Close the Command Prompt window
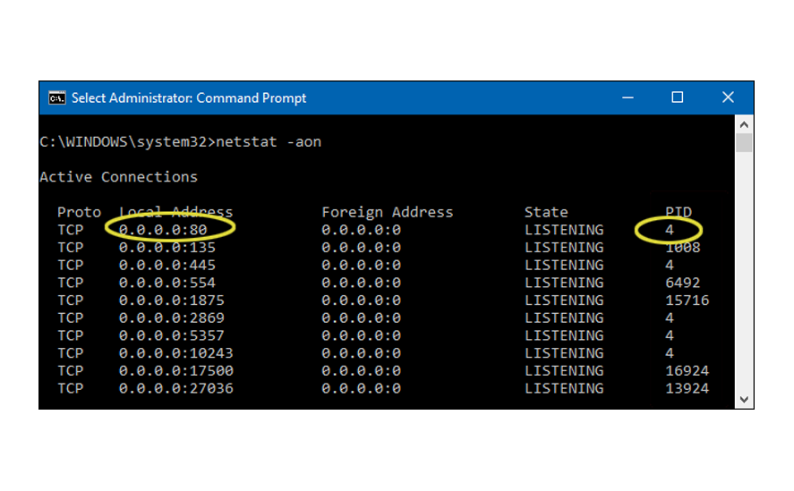The height and width of the screenshot is (491, 794). tap(728, 97)
